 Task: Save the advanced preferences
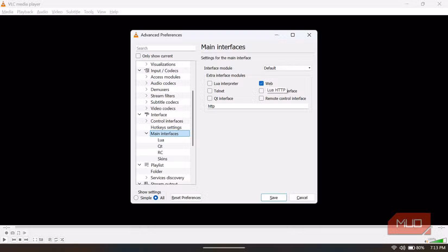click(274, 198)
